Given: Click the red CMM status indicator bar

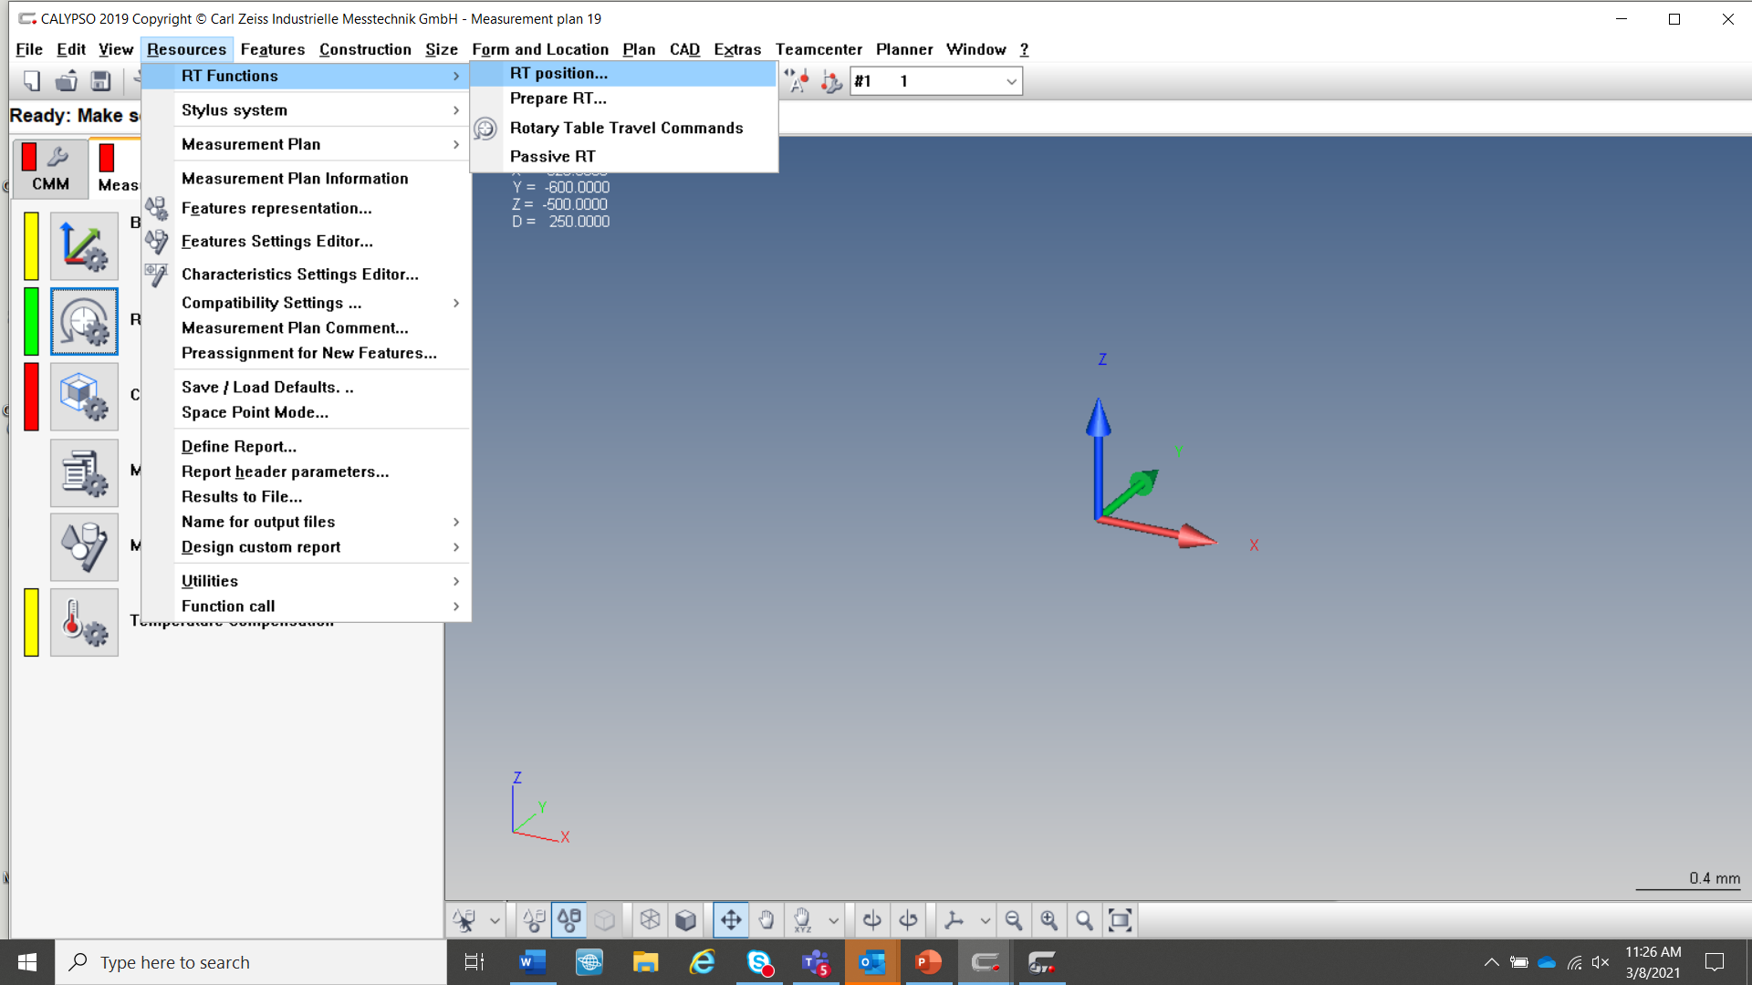Looking at the screenshot, I should point(28,155).
